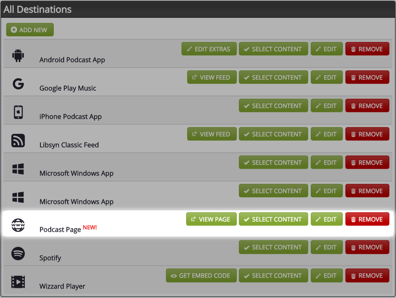Click the second Microsoft Windows App logo
This screenshot has height=298, width=396.
click(x=18, y=197)
